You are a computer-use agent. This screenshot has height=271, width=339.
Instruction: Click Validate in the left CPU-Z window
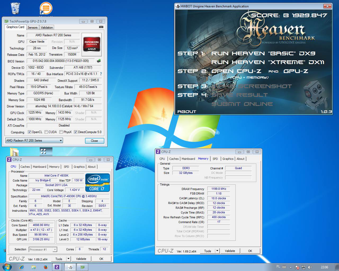[x=81, y=259]
